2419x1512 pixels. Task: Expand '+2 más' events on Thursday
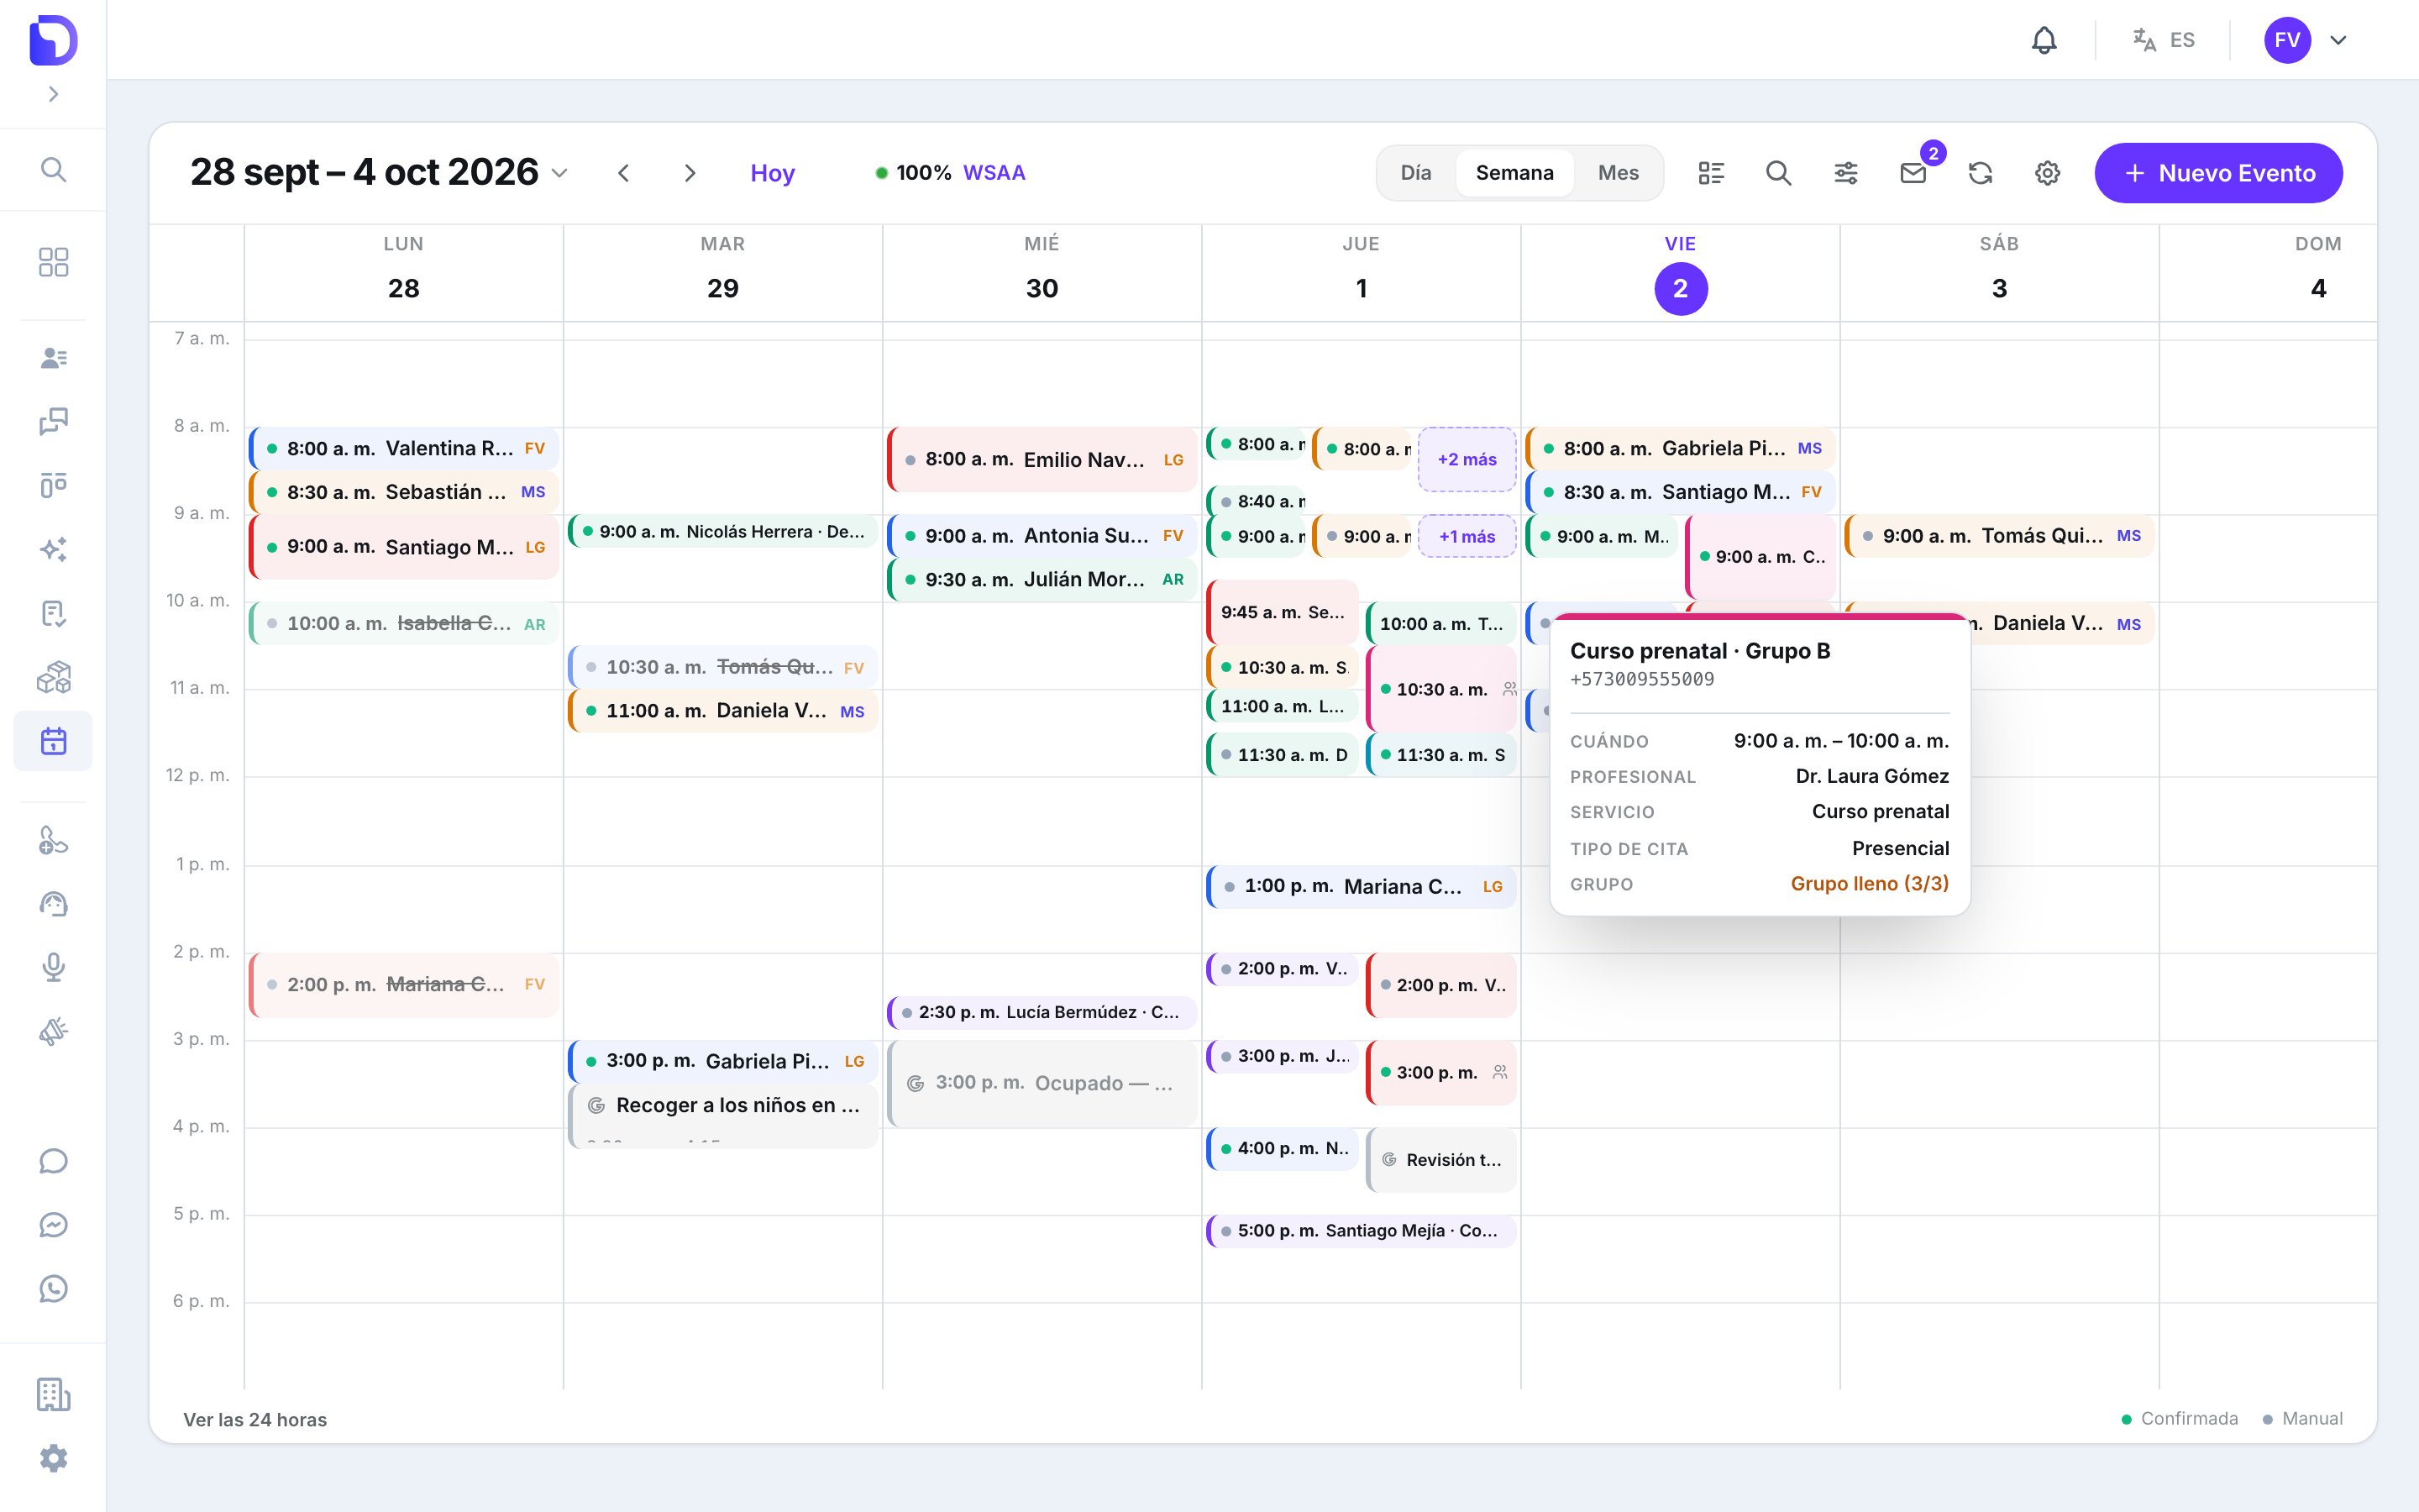[x=1467, y=459]
